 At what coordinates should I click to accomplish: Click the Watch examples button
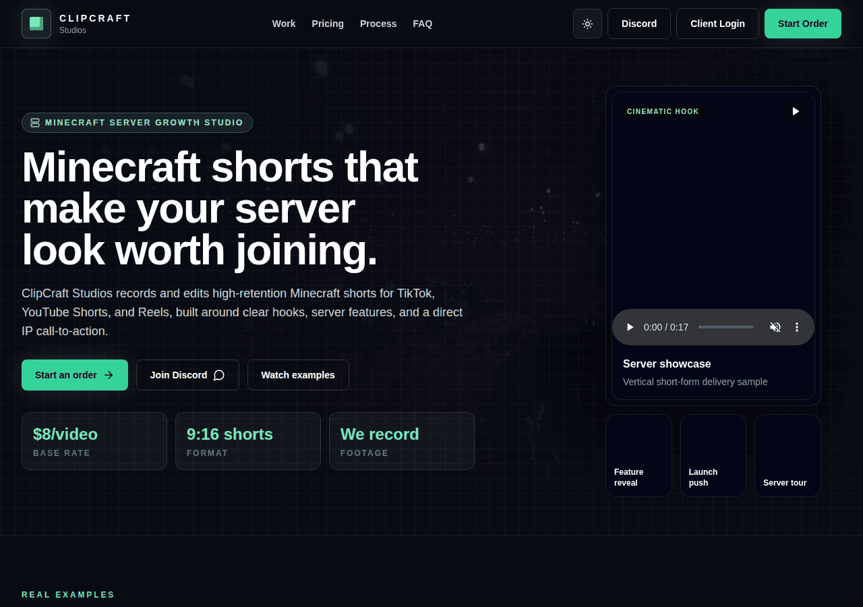[x=298, y=375]
